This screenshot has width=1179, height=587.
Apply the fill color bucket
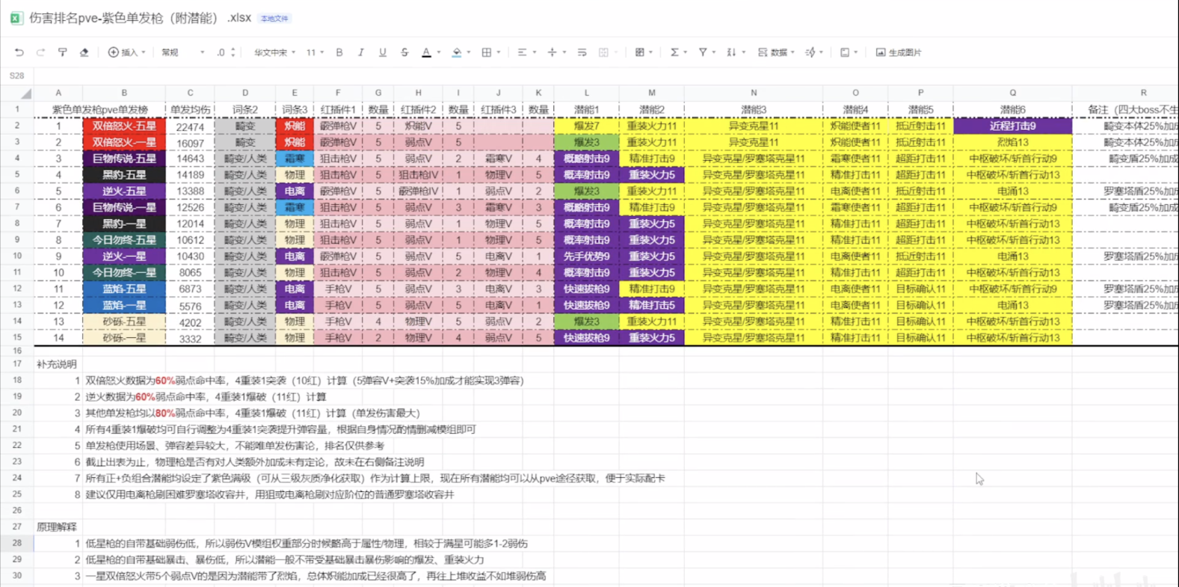pos(457,52)
